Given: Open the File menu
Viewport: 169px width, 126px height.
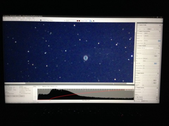Looking at the screenshot, I should [x=5, y=17].
